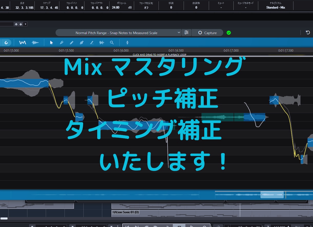Open the Standard - Mix algorithm dropdown

276,7
